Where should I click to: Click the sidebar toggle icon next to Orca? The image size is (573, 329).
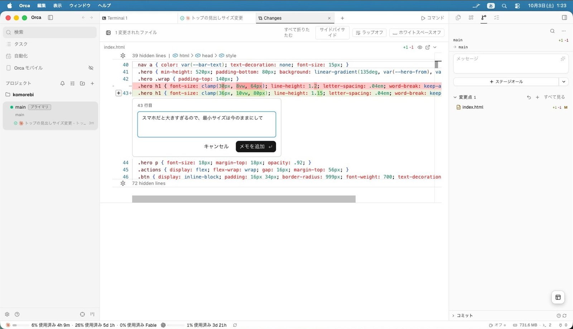point(50,18)
